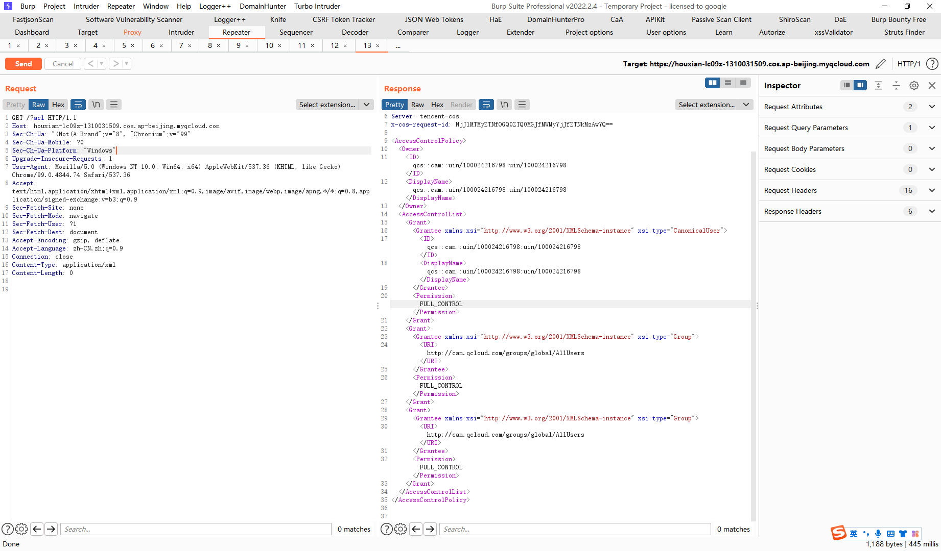Switch to the Decoder tab
This screenshot has width=941, height=551.
pos(355,32)
